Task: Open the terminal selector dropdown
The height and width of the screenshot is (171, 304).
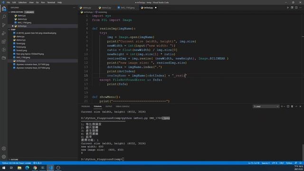Action: 266,106
